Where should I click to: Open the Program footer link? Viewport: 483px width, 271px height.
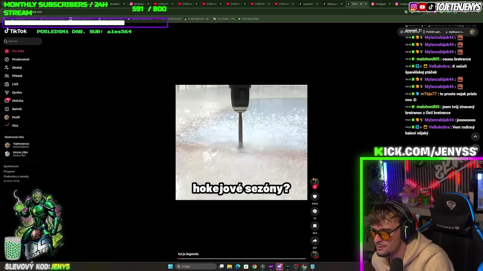point(9,171)
